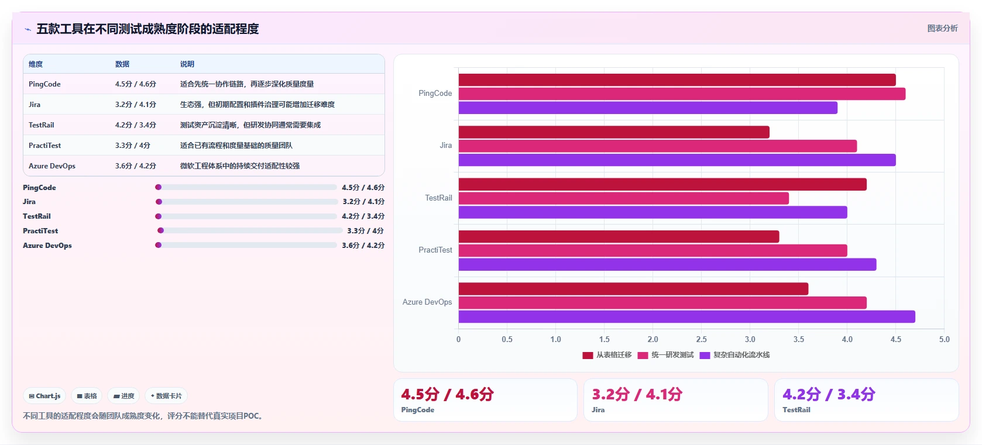The width and height of the screenshot is (982, 445).
Task: Click description 适合已有流程和度量基础的质量团队
Action: [236, 146]
